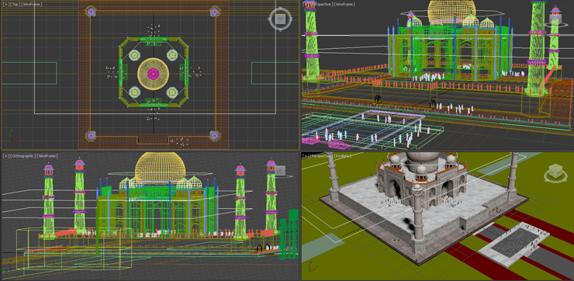The width and height of the screenshot is (574, 281).
Task: Open the [+] menu of the Orthographic viewport
Action: pyautogui.click(x=6, y=156)
